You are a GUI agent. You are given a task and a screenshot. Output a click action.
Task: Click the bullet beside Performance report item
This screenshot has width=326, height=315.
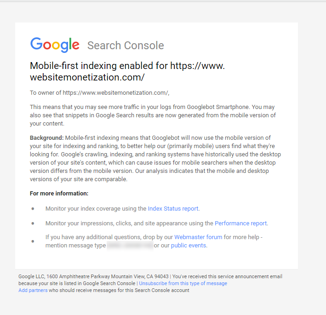click(x=33, y=223)
